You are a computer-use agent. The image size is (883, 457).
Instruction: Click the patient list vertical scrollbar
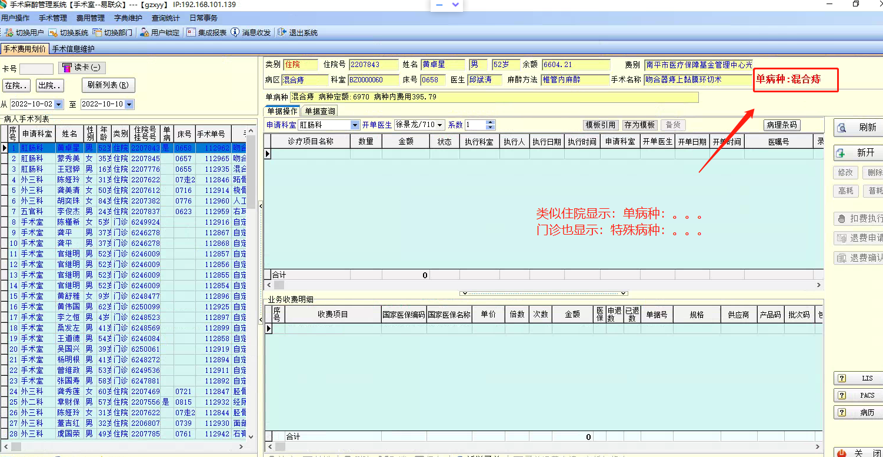[251, 282]
